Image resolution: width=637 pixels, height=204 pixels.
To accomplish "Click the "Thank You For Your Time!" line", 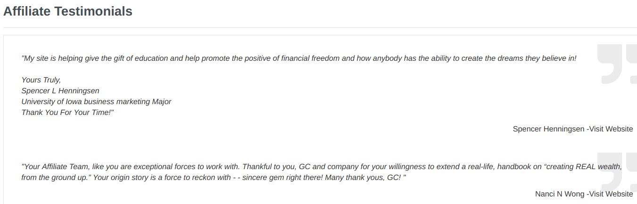I will tap(68, 113).
